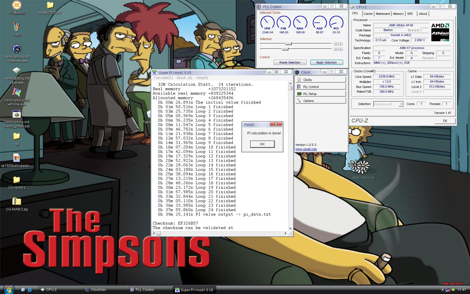This screenshot has width=470, height=294.
Task: Open the Calculate(C) menu in Super PI
Action: coord(163,78)
